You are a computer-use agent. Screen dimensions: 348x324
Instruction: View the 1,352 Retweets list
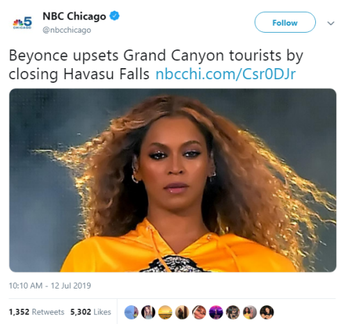click(x=36, y=312)
